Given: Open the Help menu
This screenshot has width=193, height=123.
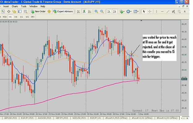Looking at the screenshot, I should [x=43, y=6].
